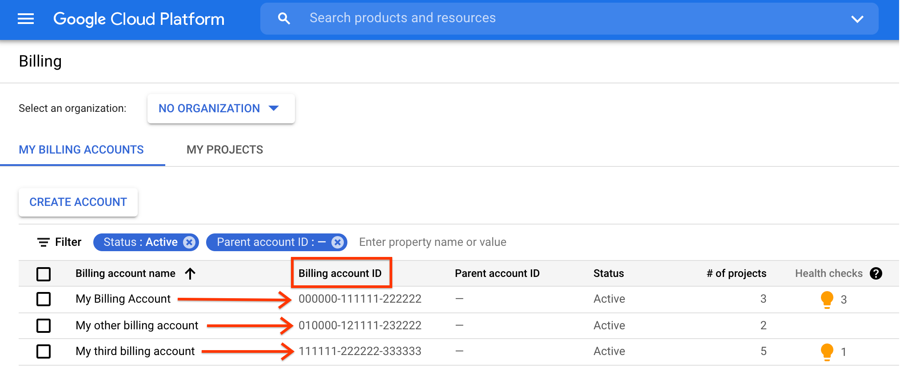Click the Google Cloud Platform logo text
The width and height of the screenshot is (900, 371).
click(x=139, y=19)
